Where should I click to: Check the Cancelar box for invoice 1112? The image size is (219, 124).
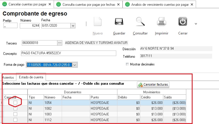[x=15, y=120]
